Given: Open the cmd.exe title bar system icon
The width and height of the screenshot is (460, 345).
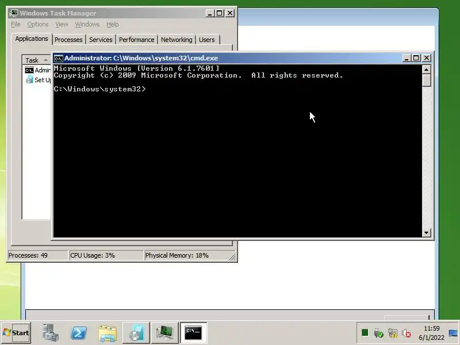Looking at the screenshot, I should click(x=59, y=59).
